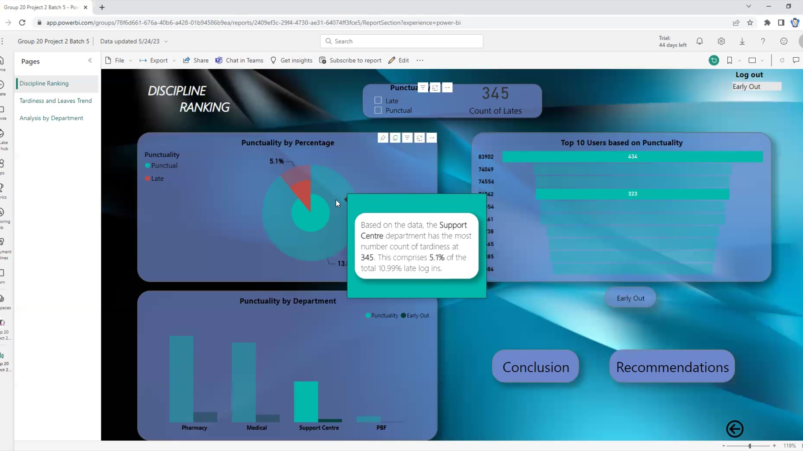Click the Bookmarks icon
The width and height of the screenshot is (803, 451).
[729, 61]
